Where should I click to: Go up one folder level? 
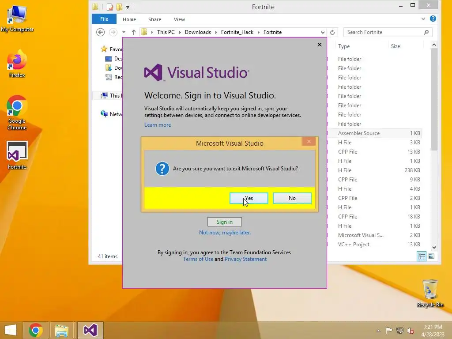coord(133,32)
